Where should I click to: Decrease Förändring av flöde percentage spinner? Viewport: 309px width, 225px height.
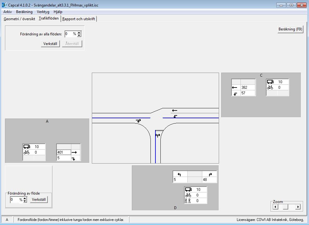tap(25, 201)
